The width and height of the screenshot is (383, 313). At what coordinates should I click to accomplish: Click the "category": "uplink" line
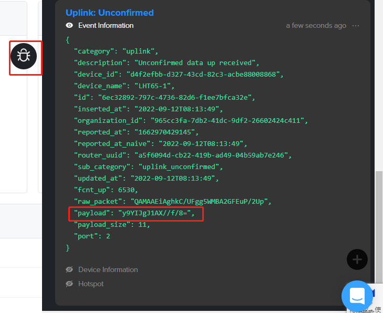tap(116, 51)
